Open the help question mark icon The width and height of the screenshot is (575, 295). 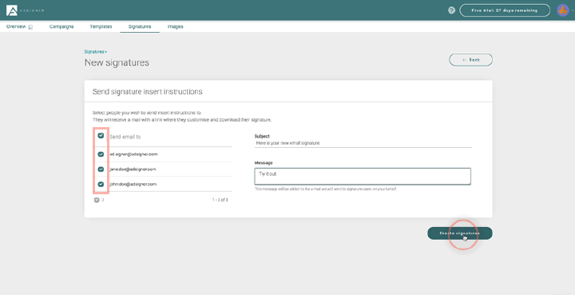click(452, 10)
